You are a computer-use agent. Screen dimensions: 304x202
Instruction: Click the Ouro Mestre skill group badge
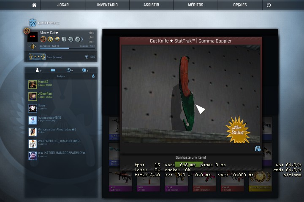(37, 57)
